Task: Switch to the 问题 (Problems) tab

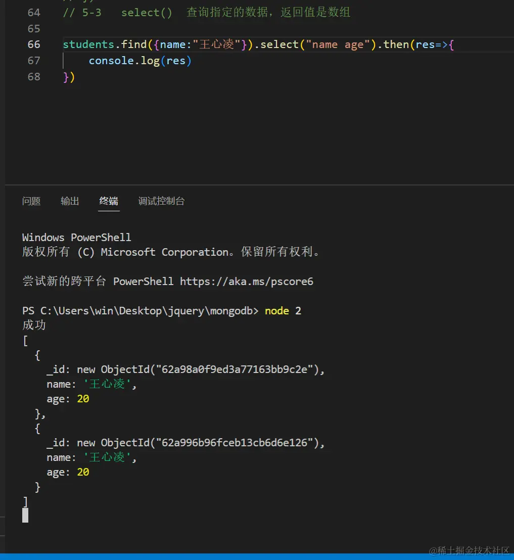Action: coord(31,201)
